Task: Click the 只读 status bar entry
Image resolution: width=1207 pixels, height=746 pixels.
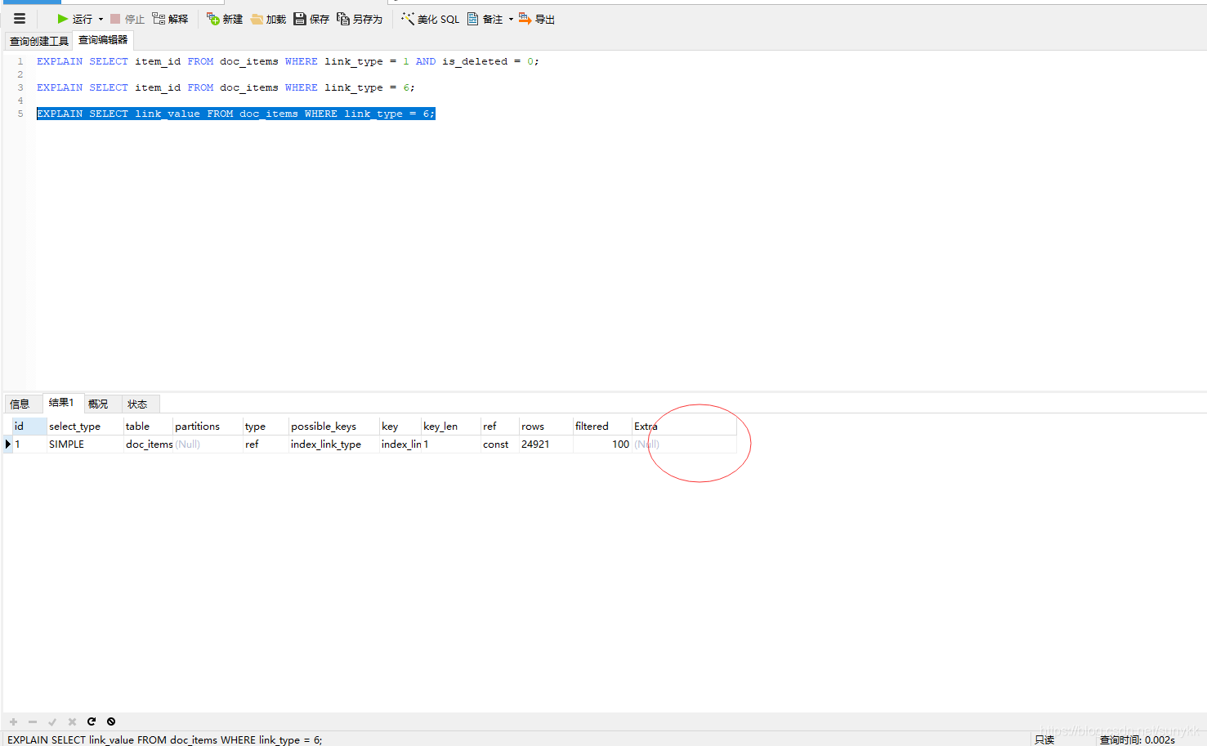Action: pos(1044,739)
